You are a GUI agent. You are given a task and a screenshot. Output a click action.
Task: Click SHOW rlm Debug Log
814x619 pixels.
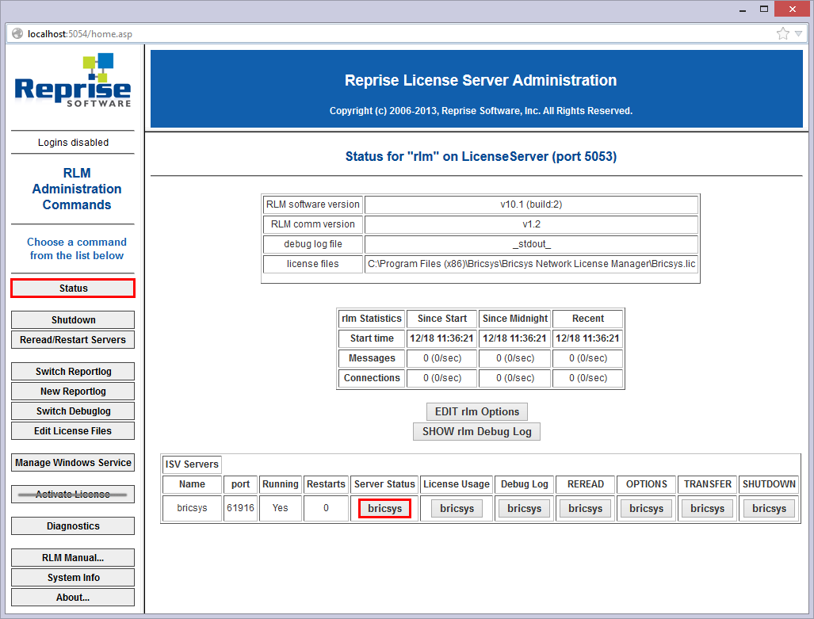pos(476,432)
